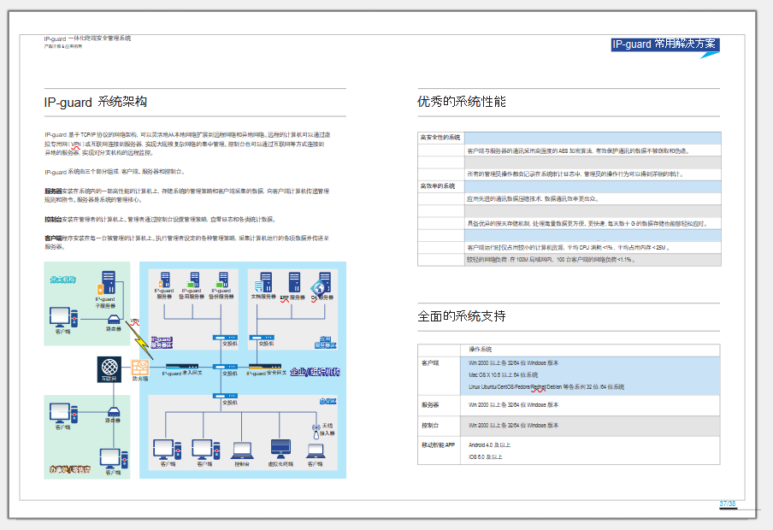Click the 交换机 icon above the 办公区
Image resolution: width=773 pixels, height=530 pixels.
click(x=225, y=396)
